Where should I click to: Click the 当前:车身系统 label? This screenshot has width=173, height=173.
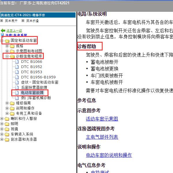(16, 35)
